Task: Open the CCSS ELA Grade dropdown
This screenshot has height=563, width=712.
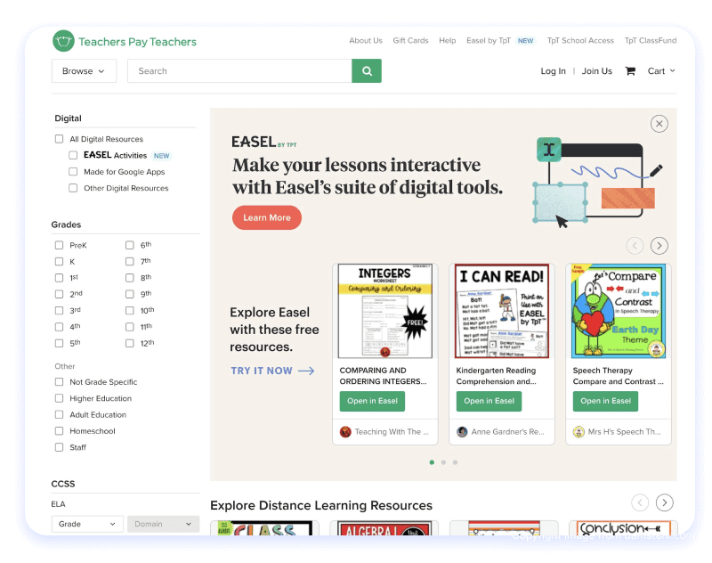Action: (87, 525)
